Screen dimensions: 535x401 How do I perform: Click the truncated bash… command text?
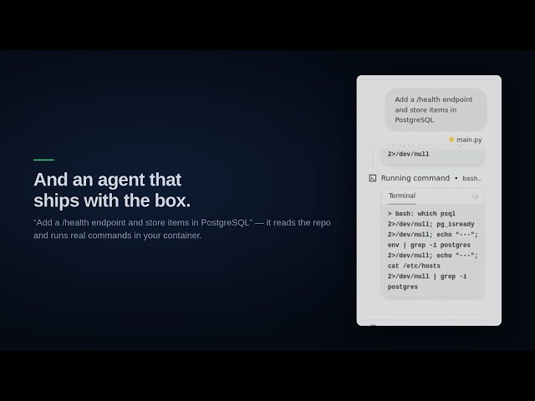click(x=471, y=178)
